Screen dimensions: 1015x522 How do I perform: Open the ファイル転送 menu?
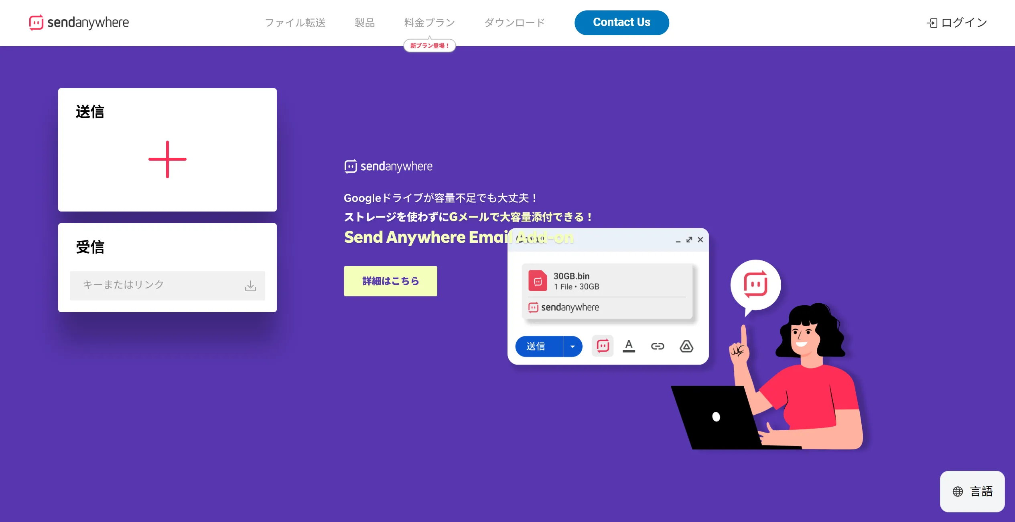click(x=295, y=23)
